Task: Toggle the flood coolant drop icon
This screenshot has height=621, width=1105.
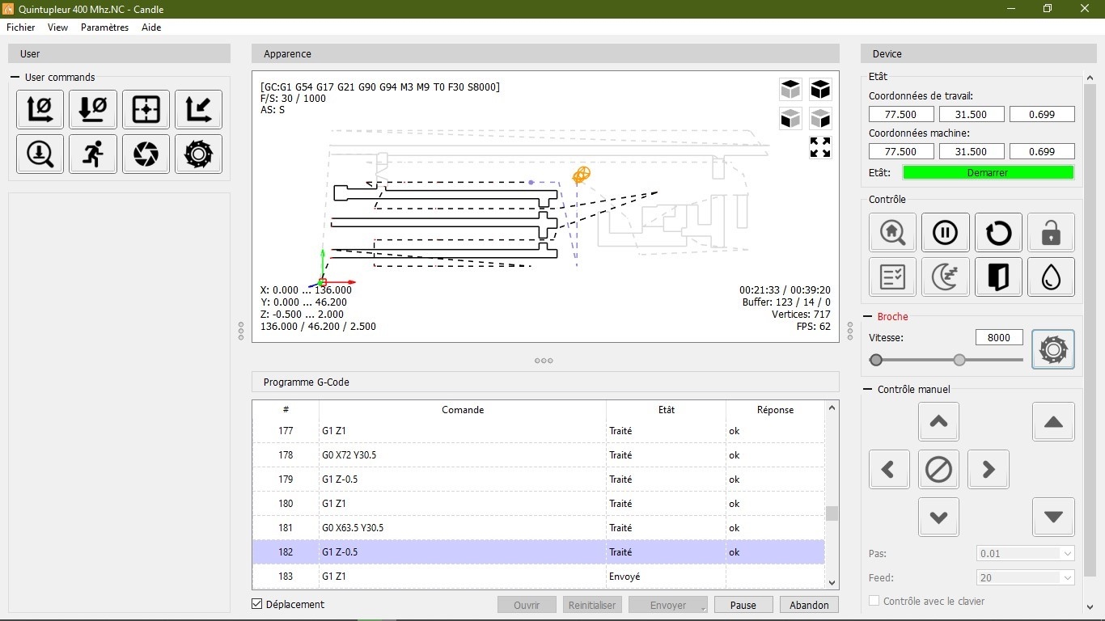Action: click(1051, 277)
